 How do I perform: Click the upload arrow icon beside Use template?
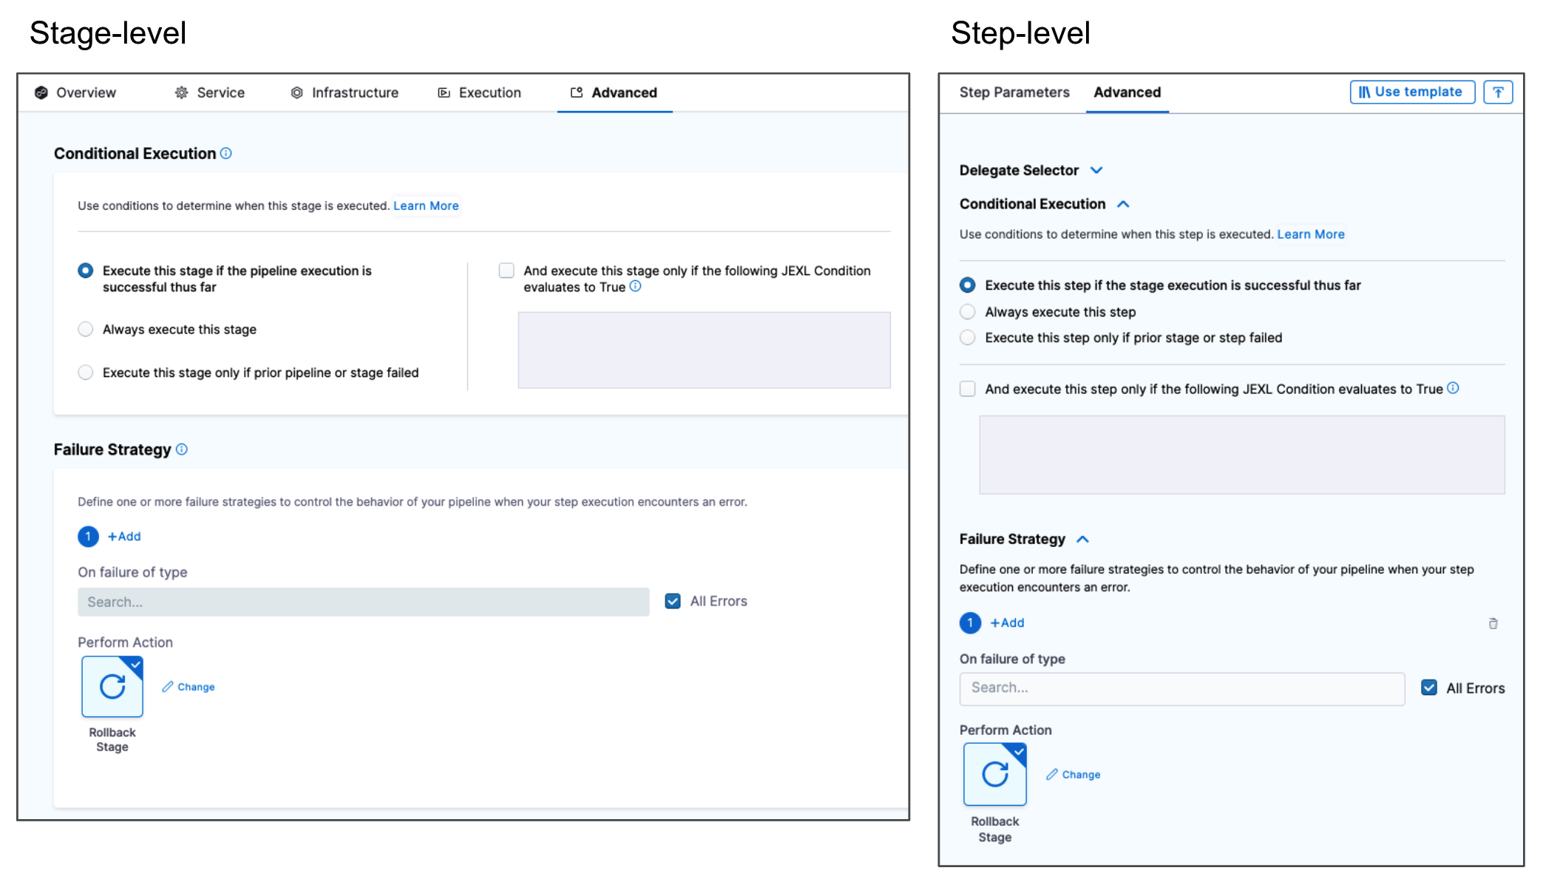point(1497,92)
